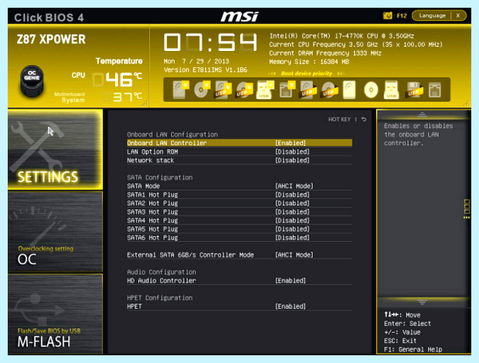
Task: Select the UEFI USB CD/DVD boot icon
Action: point(243,90)
